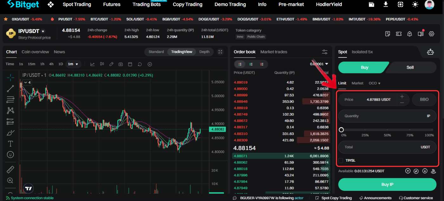Open Futures menu in top navigation
The width and height of the screenshot is (444, 201).
pos(112,4)
